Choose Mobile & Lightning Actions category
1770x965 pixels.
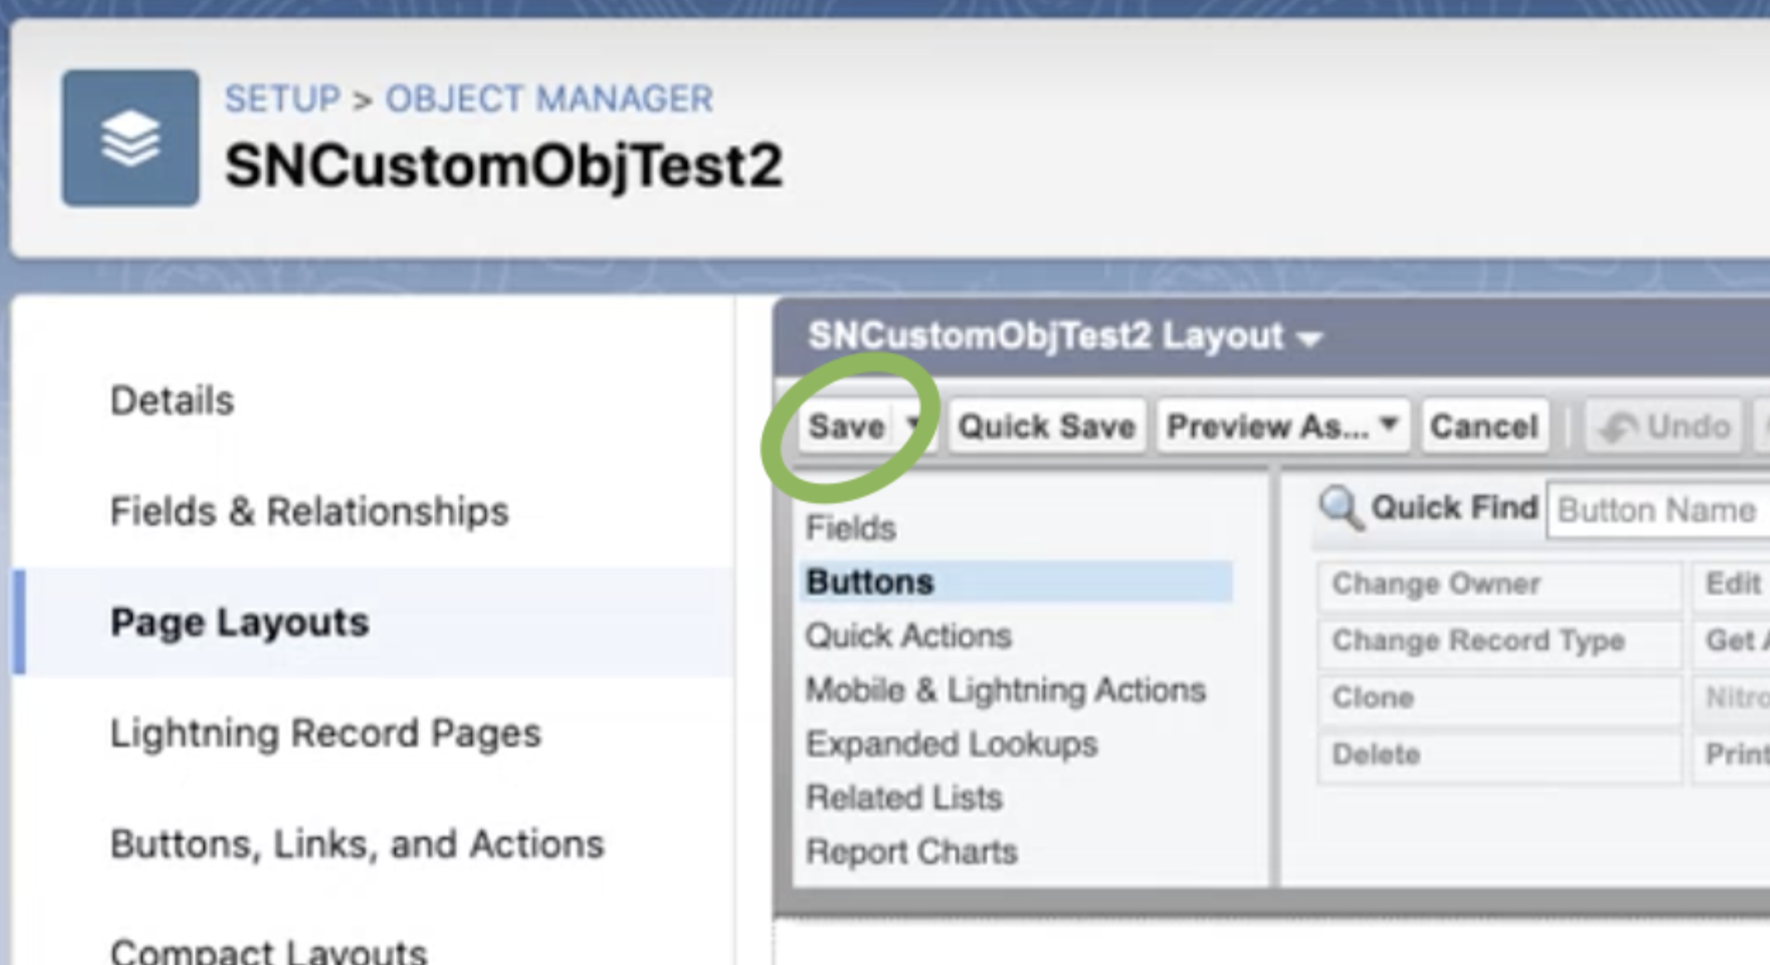tap(1005, 689)
